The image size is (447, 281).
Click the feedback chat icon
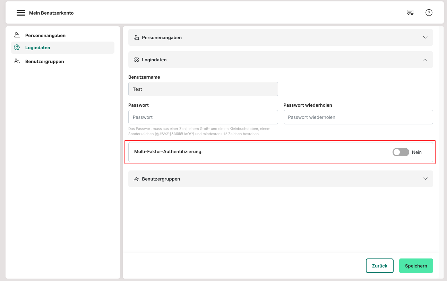click(410, 13)
